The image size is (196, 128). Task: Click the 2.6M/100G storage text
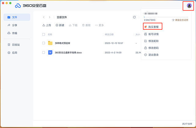150,20
